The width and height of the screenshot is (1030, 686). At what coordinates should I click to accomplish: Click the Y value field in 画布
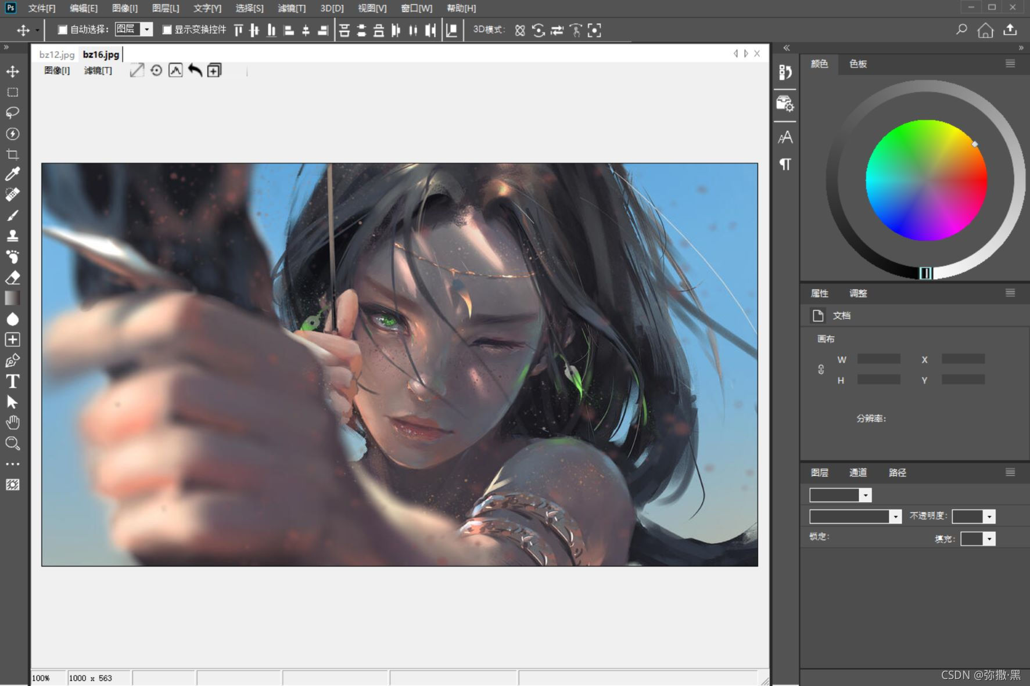[963, 380]
